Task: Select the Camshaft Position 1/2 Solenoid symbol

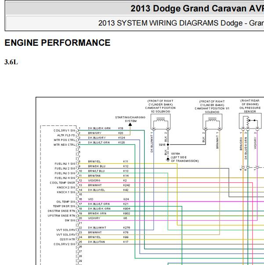Action: click(160, 122)
